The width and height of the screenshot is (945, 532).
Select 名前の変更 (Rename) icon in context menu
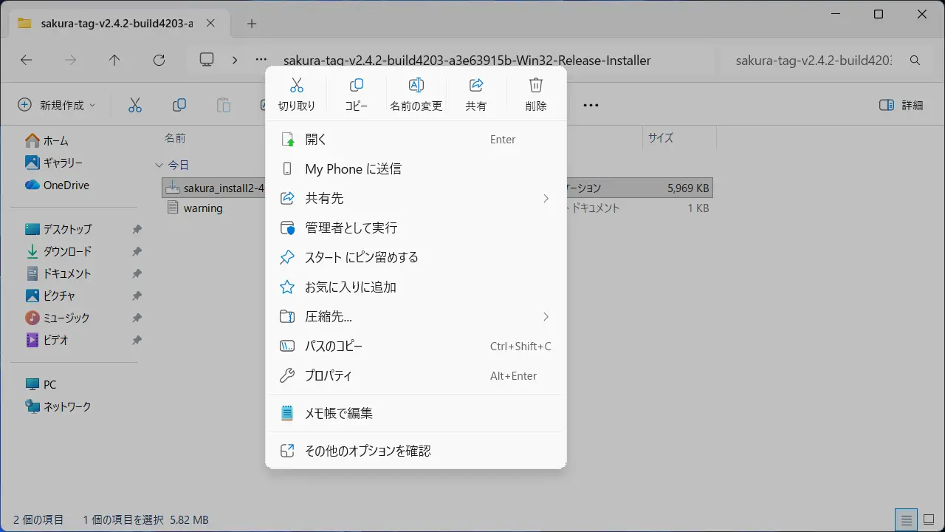416,94
